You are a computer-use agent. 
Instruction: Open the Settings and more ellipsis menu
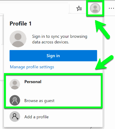[x=111, y=8]
